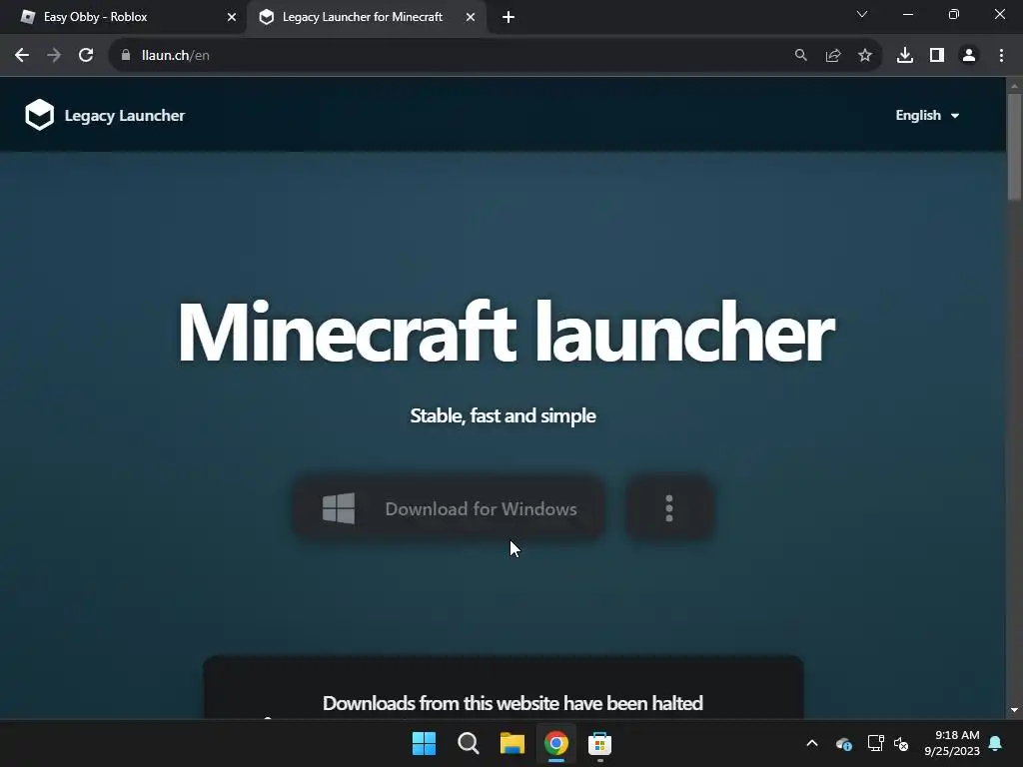Click the 'Stable, fast and simple' text
This screenshot has height=767, width=1023.
point(504,415)
